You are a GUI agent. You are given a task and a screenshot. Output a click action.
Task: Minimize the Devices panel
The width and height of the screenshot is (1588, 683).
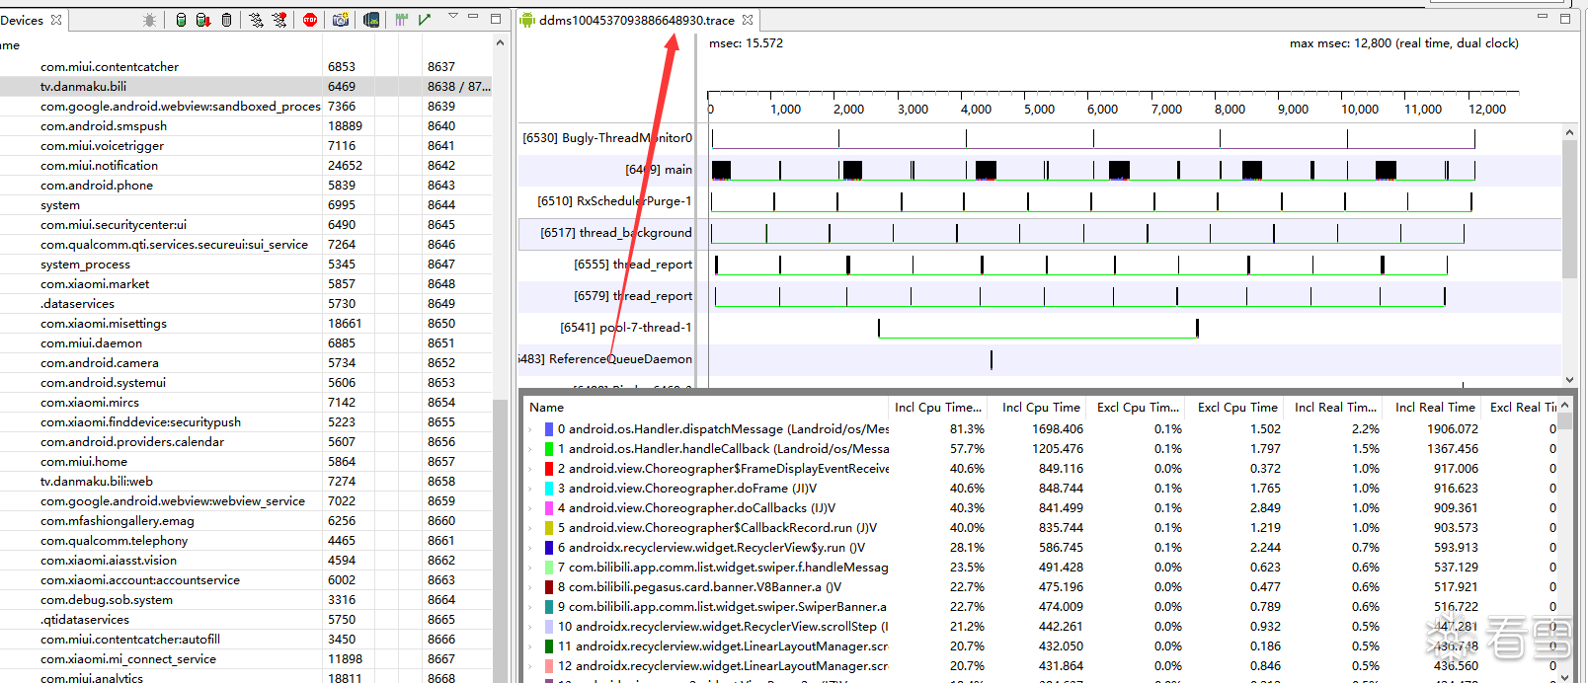473,17
